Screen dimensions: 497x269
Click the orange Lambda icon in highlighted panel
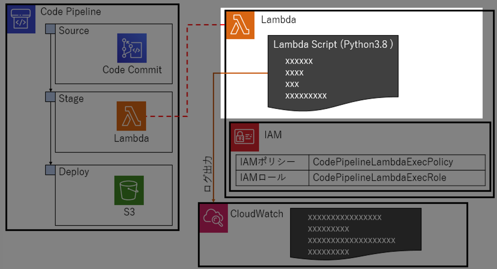tap(240, 25)
